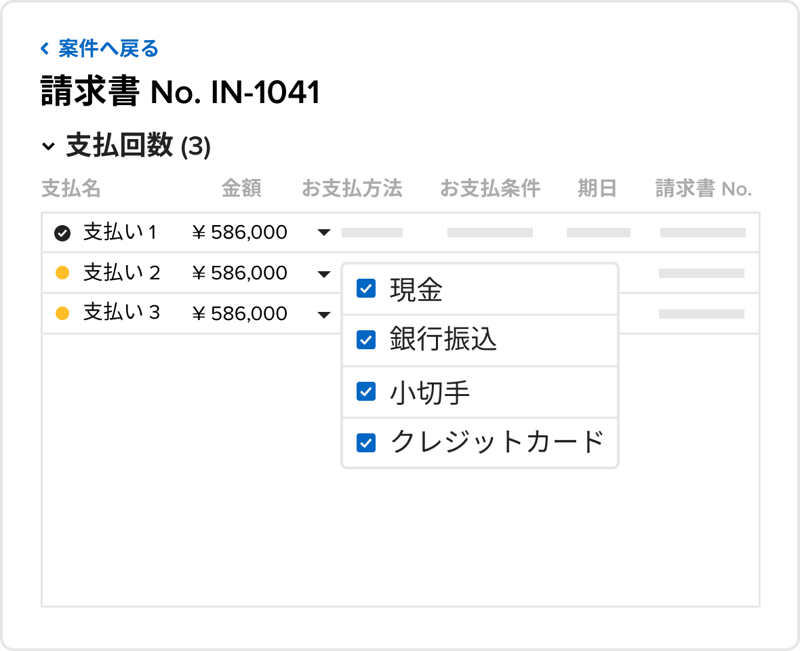
Task: Select クレジットカード option in the dropdown menu
Action: coord(479,443)
